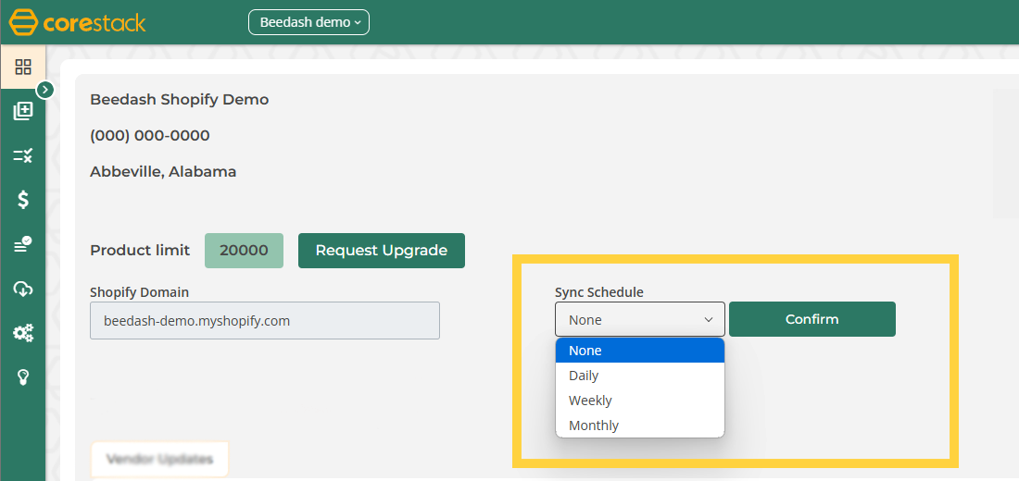The height and width of the screenshot is (481, 1019).
Task: Select Weekly in sync schedule list
Action: tap(640, 401)
